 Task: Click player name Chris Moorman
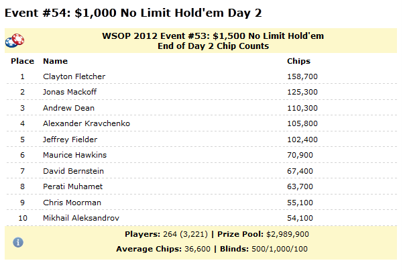pos(72,203)
